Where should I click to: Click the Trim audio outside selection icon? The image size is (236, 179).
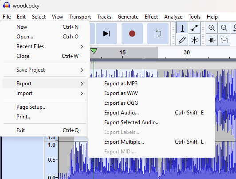click(x=212, y=40)
